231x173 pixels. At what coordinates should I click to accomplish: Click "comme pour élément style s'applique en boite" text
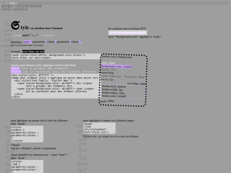click(x=44, y=65)
